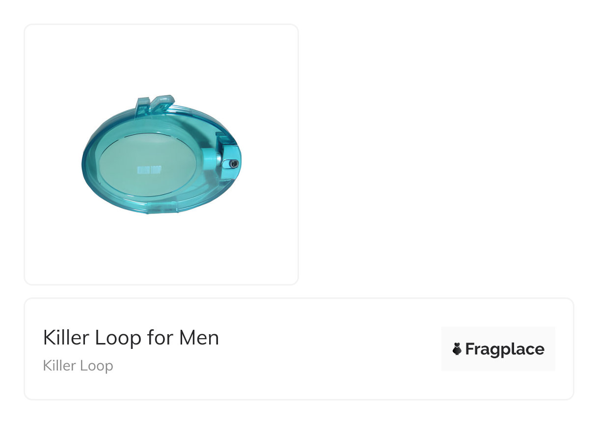Click the Killer Loop brand name subtitle

(x=78, y=366)
